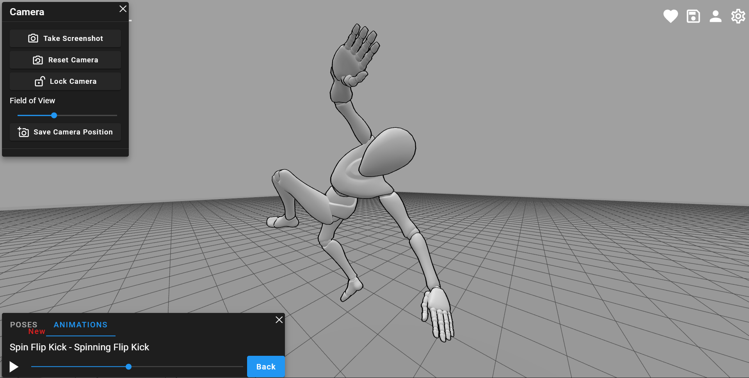Viewport: 749px width, 378px height.
Task: Select the ANIMATIONS tab
Action: coord(80,324)
